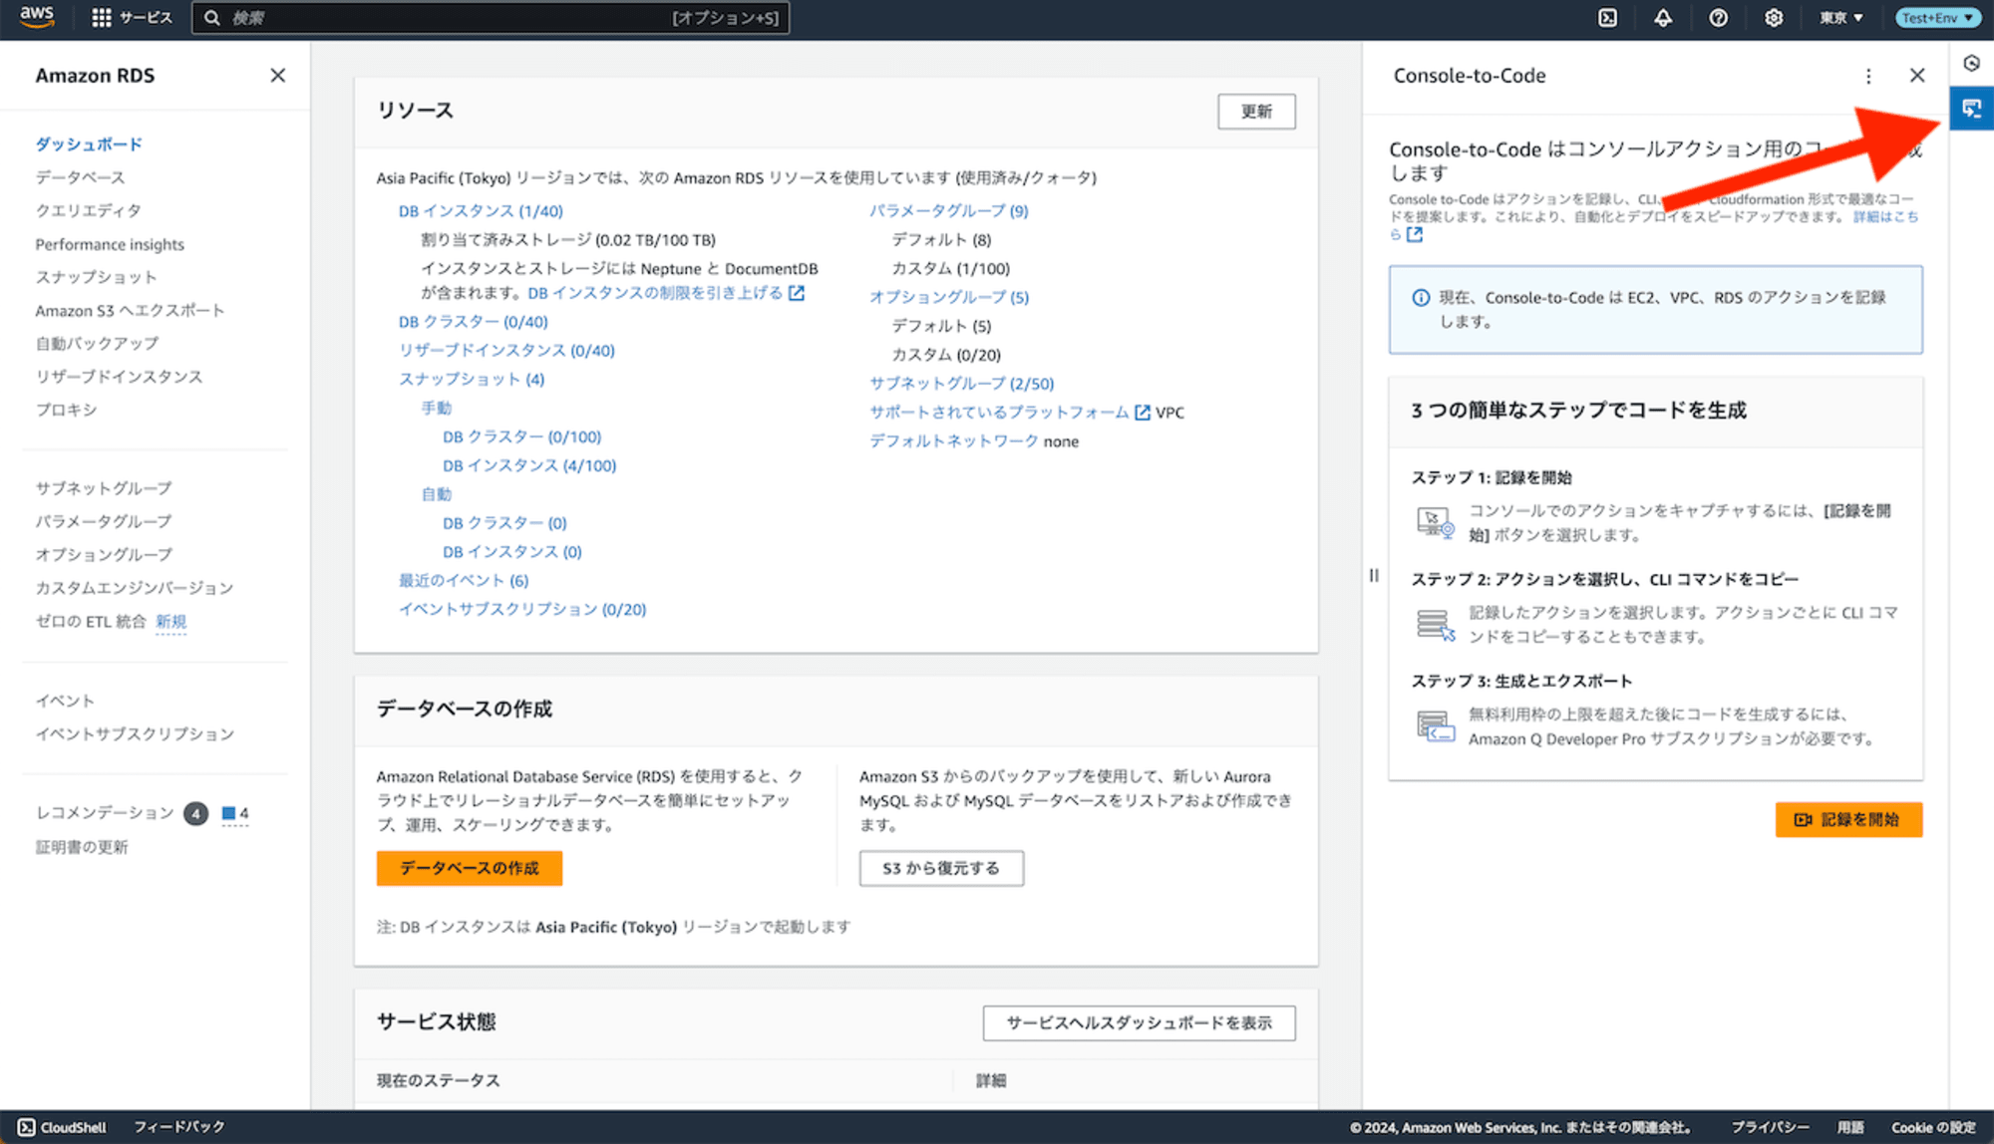Open レコメンデーション in the sidebar
Image resolution: width=1994 pixels, height=1144 pixels.
click(105, 813)
